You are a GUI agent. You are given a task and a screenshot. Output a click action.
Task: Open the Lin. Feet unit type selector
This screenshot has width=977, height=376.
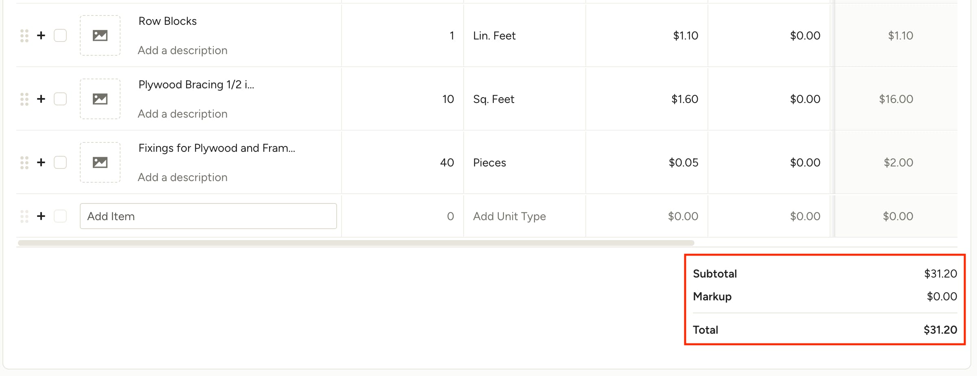tap(524, 36)
